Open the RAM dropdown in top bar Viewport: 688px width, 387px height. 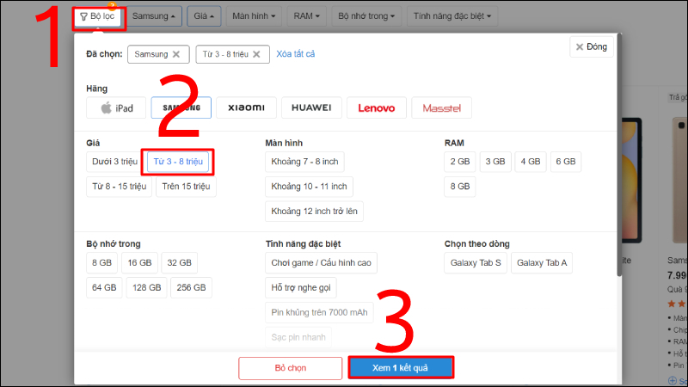(x=307, y=16)
